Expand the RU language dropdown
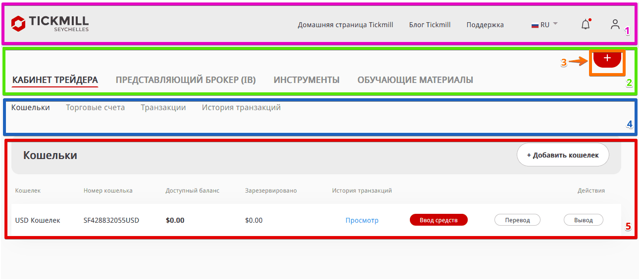Screen dimensions: 640x279 pos(544,25)
